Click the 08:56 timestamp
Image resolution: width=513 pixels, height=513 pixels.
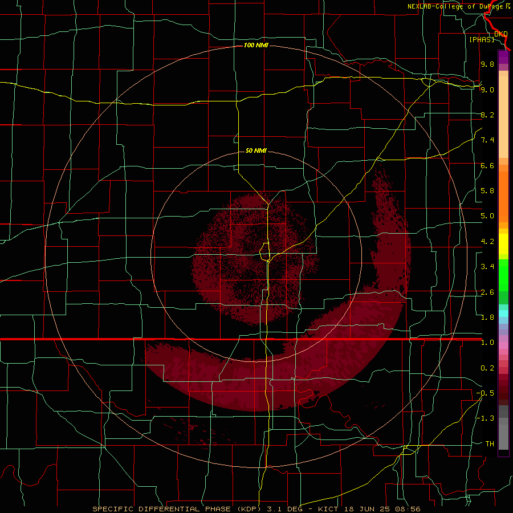pyautogui.click(x=408, y=509)
